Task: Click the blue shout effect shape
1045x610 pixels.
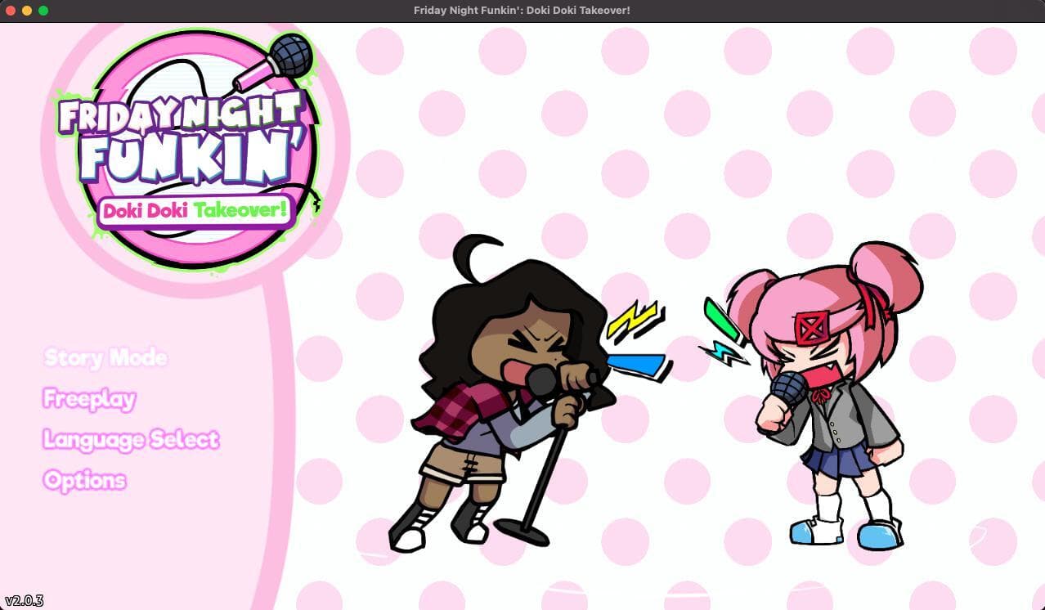Action: (x=639, y=366)
